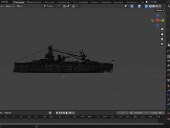Open the Опции dropdown
The width and height of the screenshot is (170, 128).
pyautogui.click(x=160, y=10)
